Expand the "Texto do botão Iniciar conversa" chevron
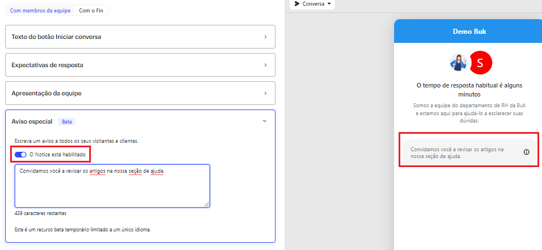 click(265, 37)
